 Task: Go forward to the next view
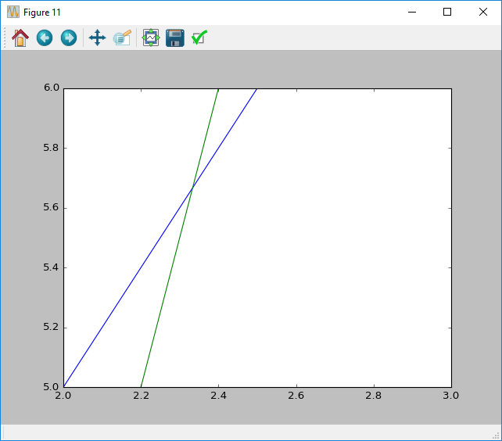[69, 38]
